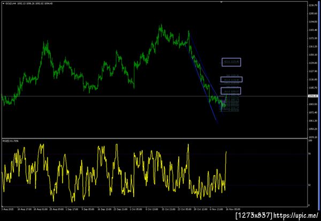Screen dimensions: 321x221
Task: Click the RSI scale value 70
Action: [310, 154]
